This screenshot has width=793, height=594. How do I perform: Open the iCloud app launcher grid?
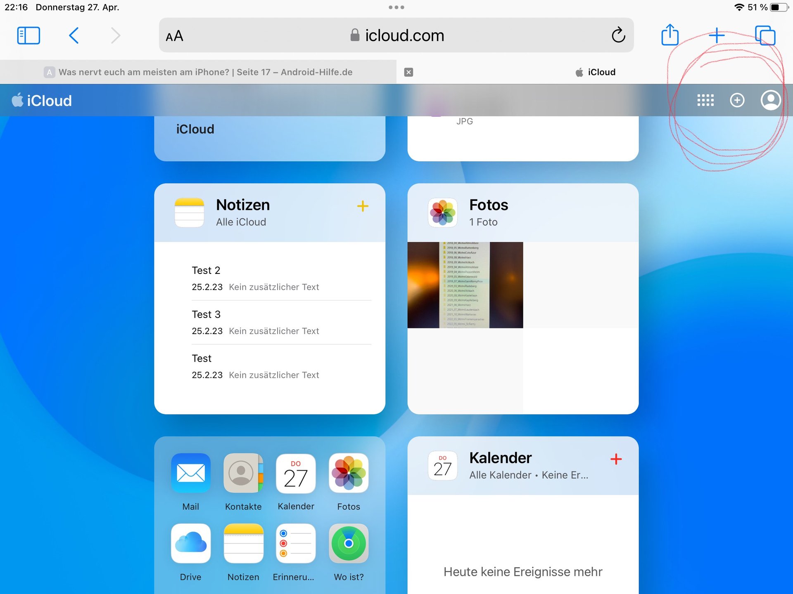pyautogui.click(x=705, y=100)
